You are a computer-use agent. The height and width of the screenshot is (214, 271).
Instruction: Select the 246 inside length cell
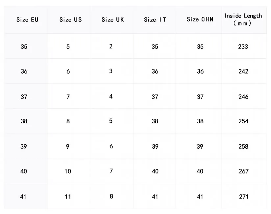point(243,97)
